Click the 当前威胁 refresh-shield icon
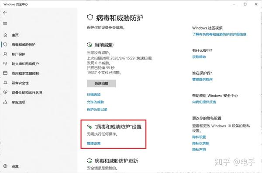The image size is (262, 173). [x=90, y=45]
